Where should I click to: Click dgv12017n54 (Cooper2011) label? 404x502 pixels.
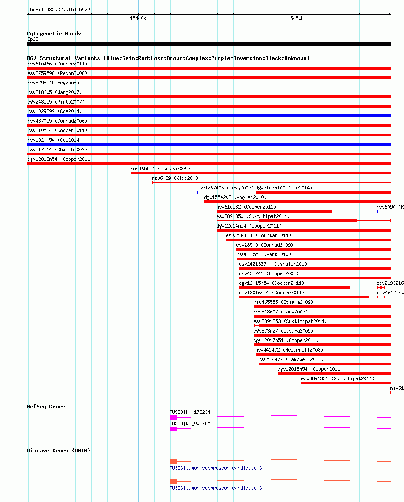286,341
